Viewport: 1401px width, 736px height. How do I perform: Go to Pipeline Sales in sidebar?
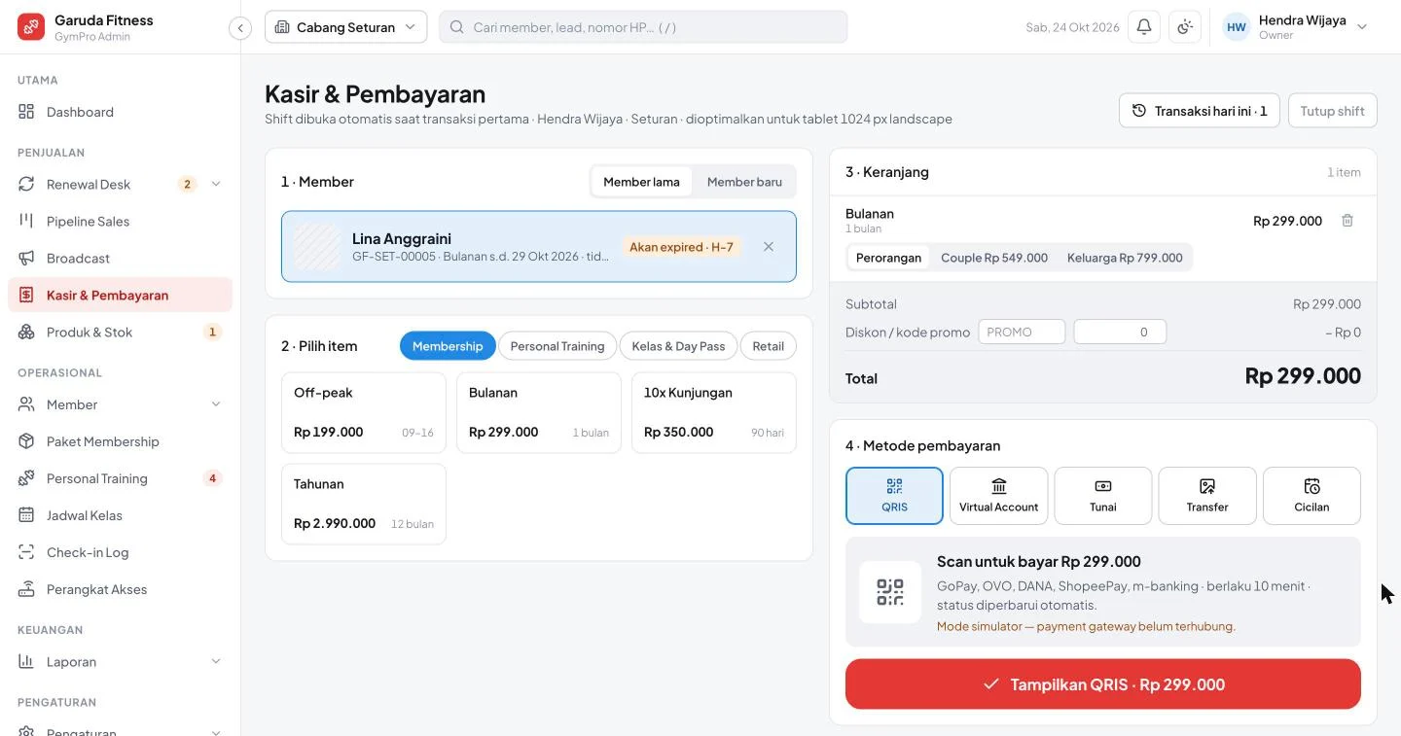(120, 222)
